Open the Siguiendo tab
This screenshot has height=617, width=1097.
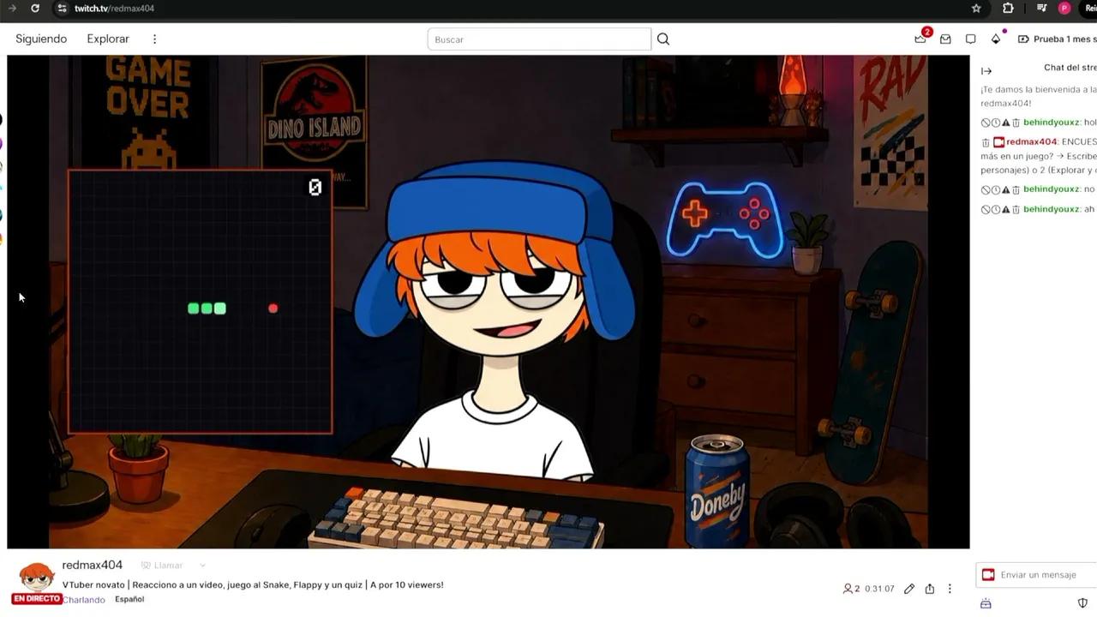pyautogui.click(x=41, y=39)
